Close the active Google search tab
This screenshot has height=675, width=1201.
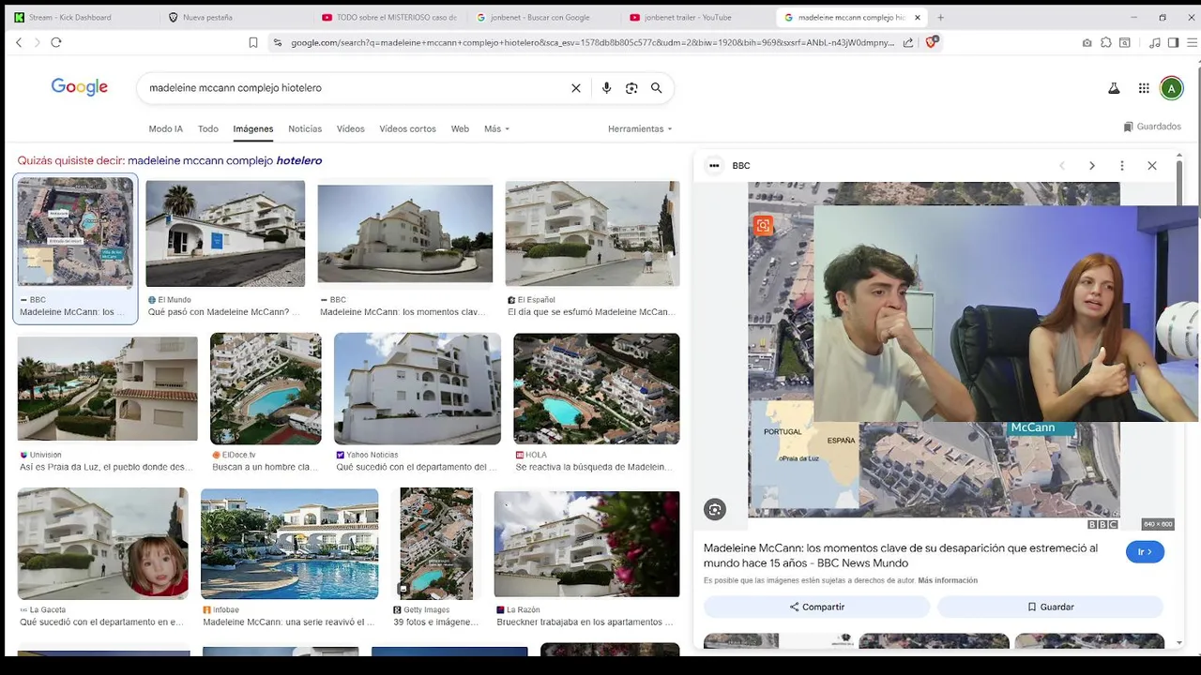click(x=918, y=17)
